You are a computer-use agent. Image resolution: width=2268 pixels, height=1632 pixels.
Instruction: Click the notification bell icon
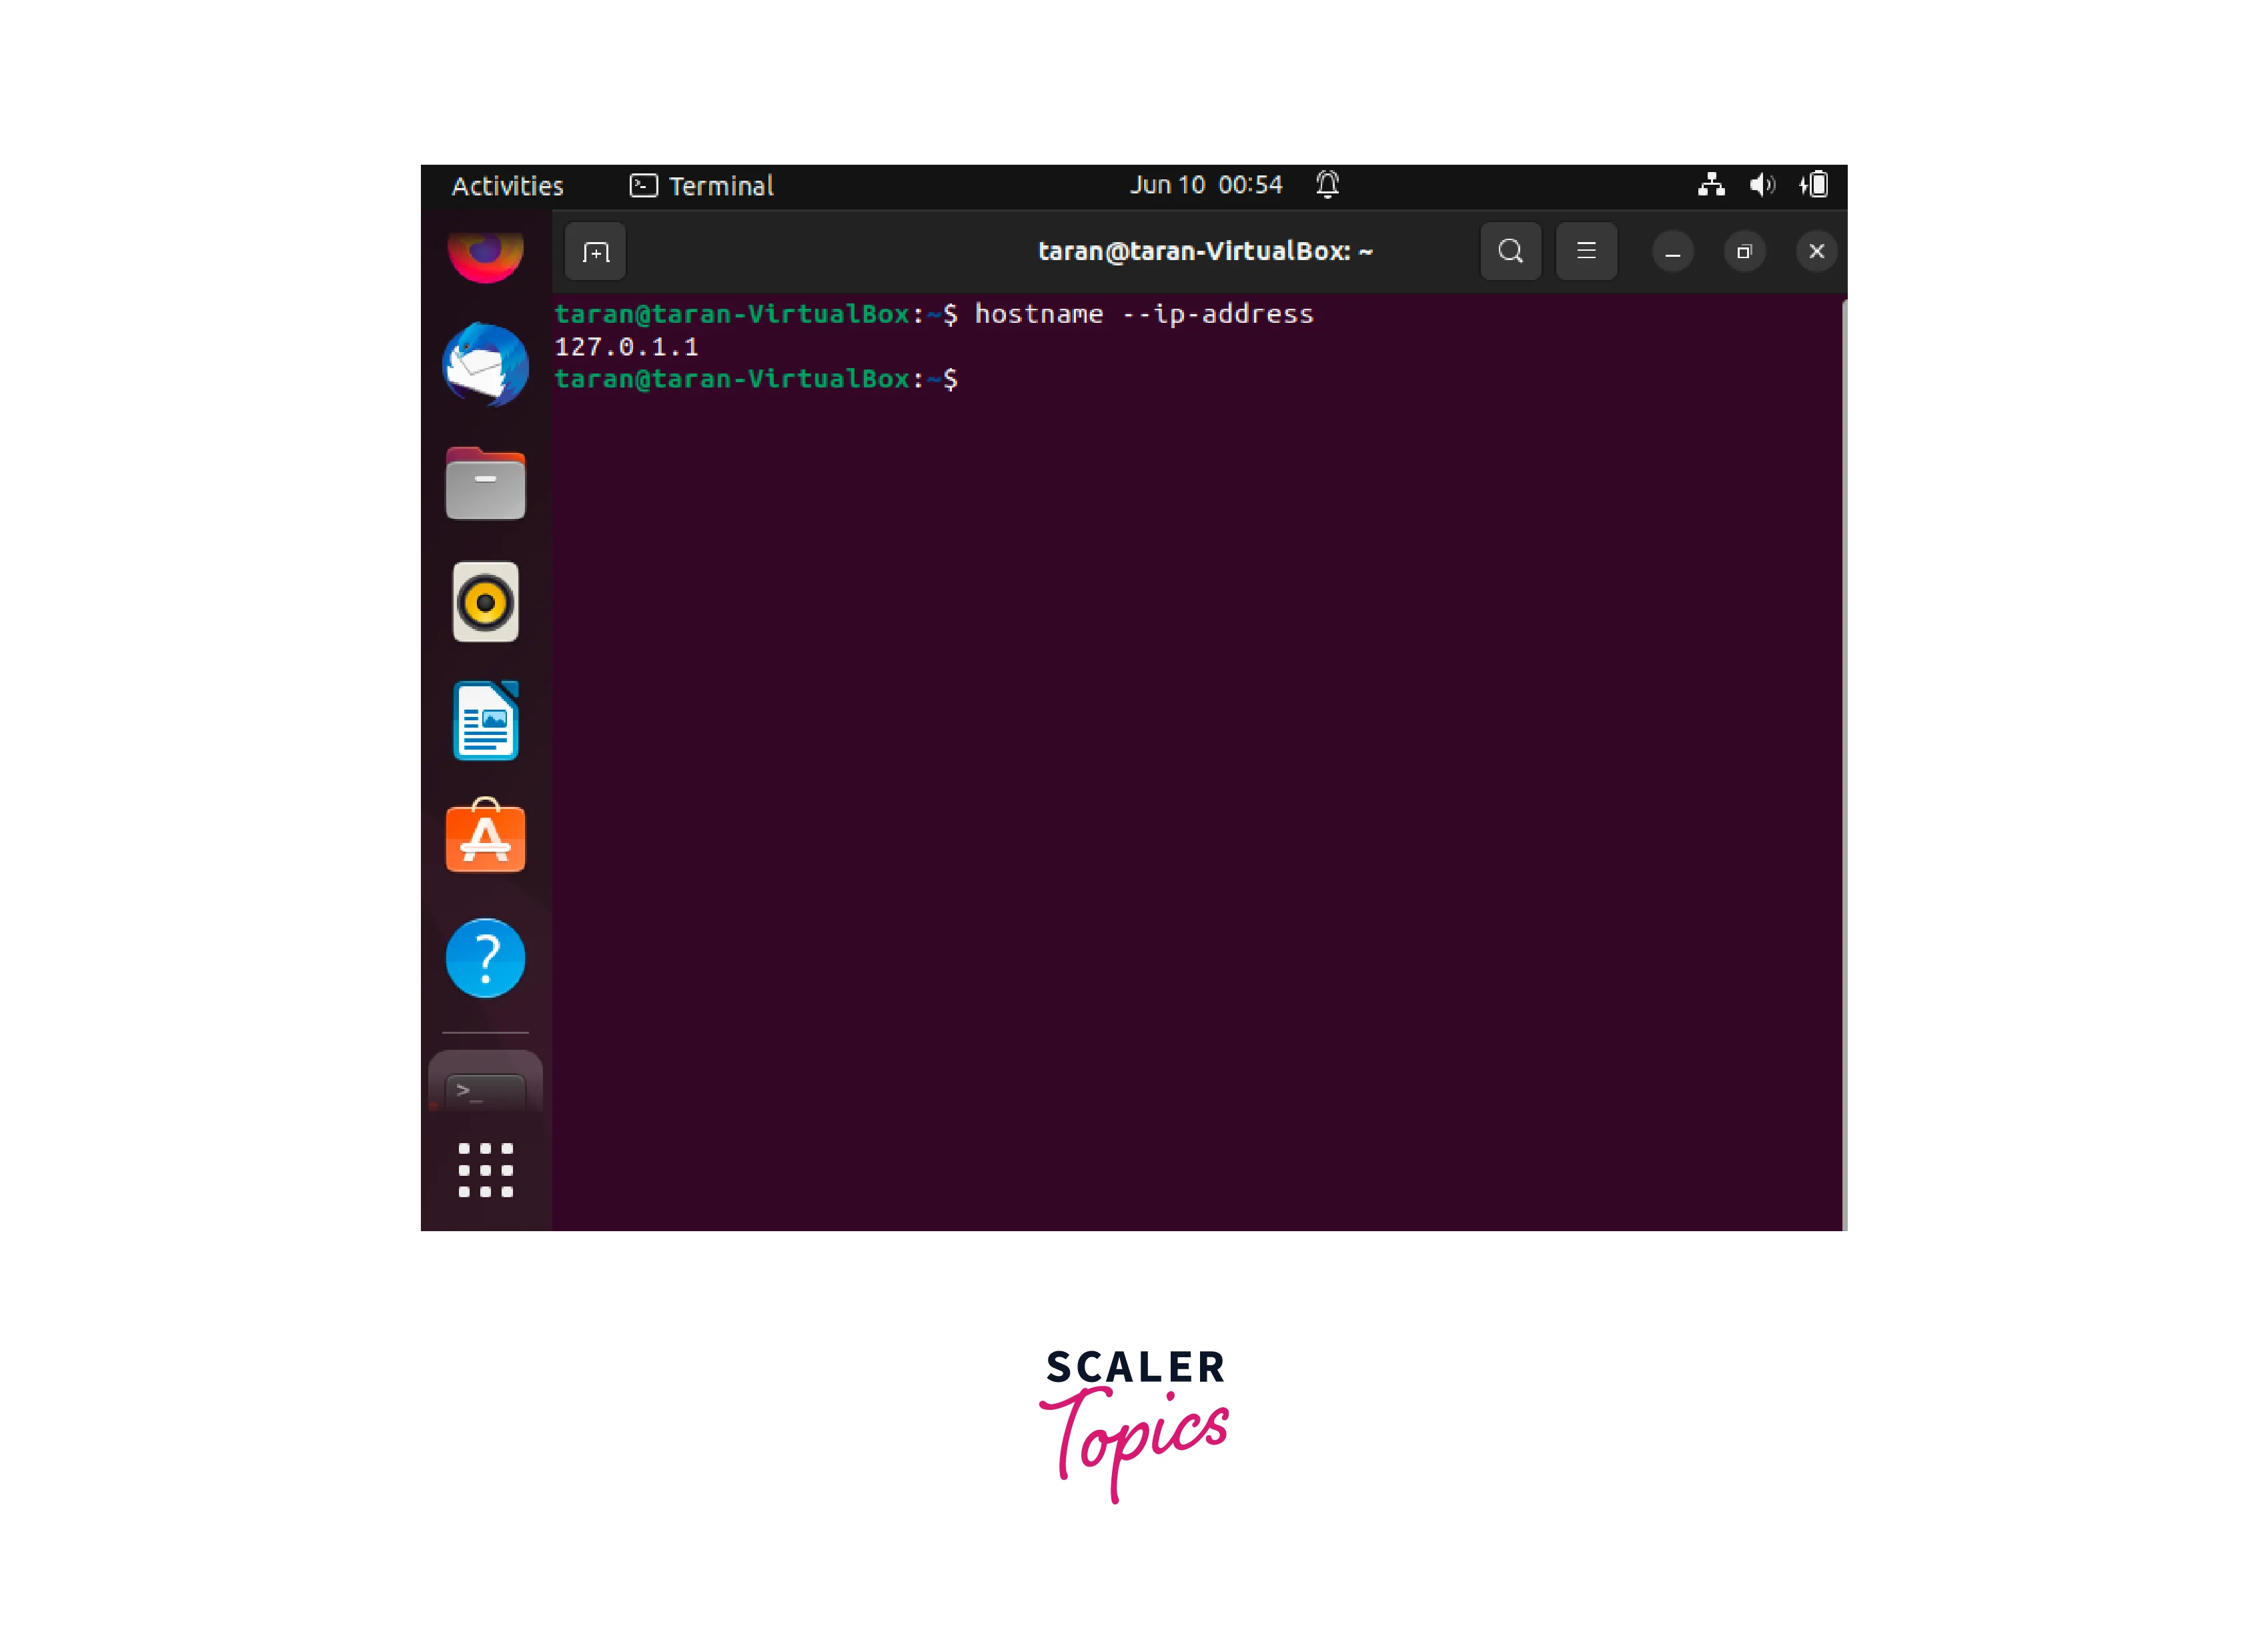(x=1327, y=185)
